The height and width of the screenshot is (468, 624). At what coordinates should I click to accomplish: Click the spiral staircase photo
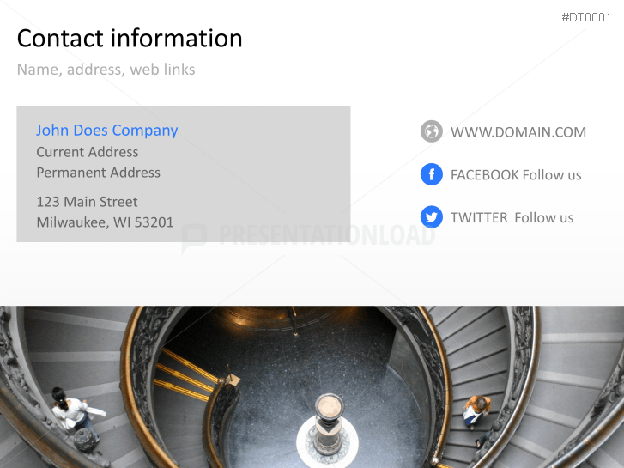[x=312, y=386]
